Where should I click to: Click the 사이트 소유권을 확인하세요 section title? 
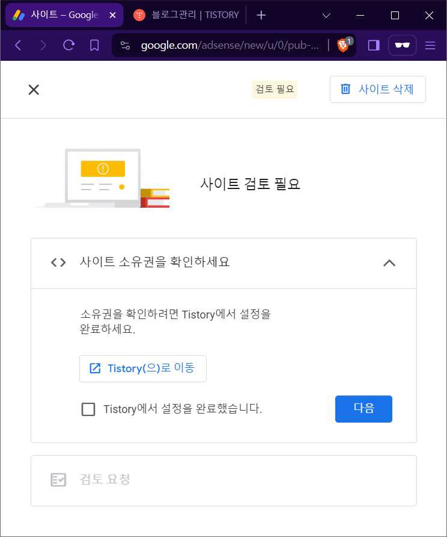click(154, 262)
